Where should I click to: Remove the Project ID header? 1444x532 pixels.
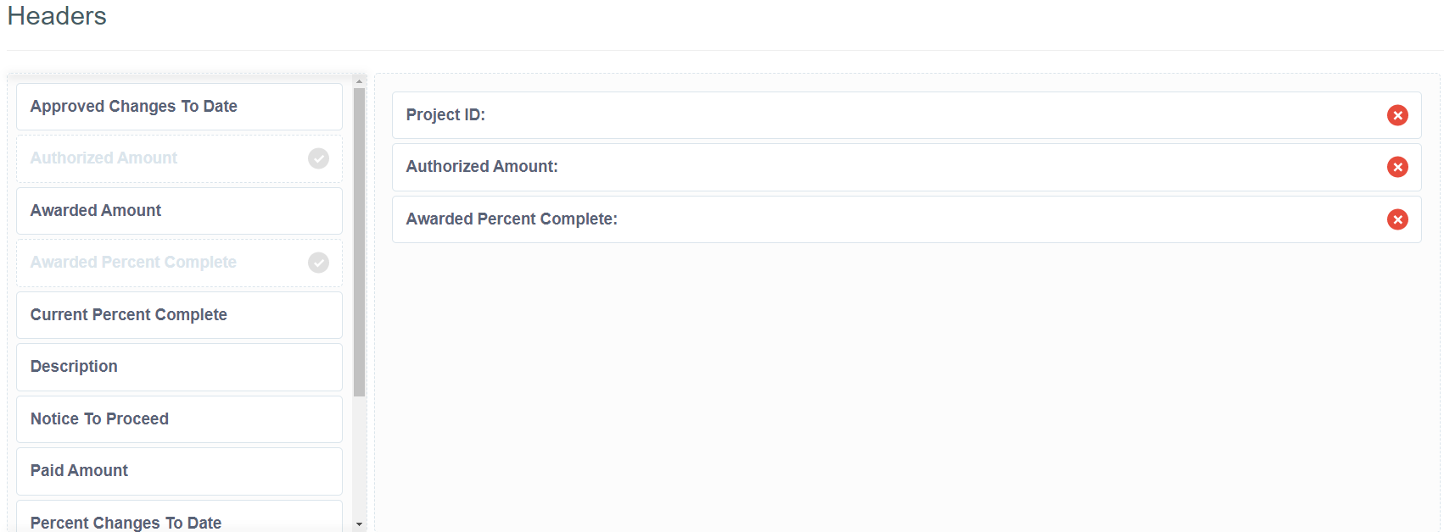1397,115
